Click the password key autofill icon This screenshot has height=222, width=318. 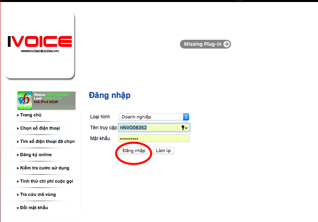pos(184,128)
